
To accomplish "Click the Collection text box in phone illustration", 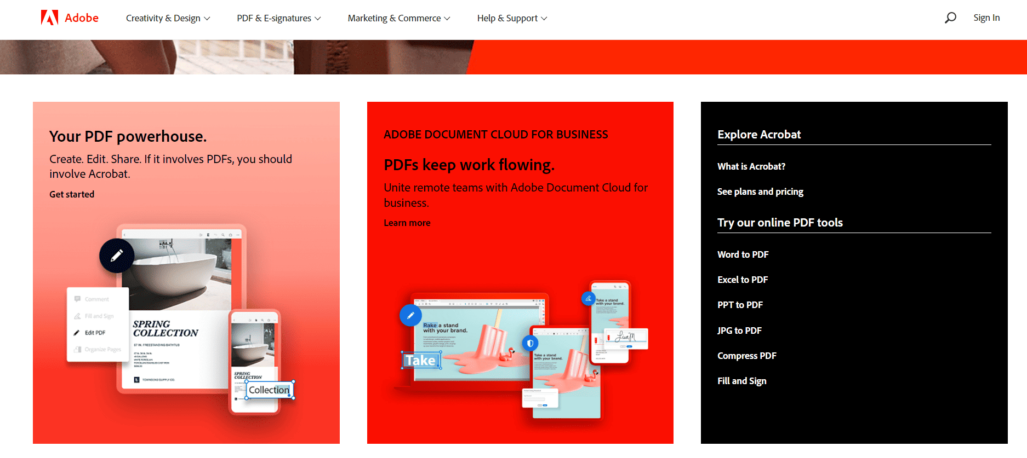I will [x=269, y=390].
